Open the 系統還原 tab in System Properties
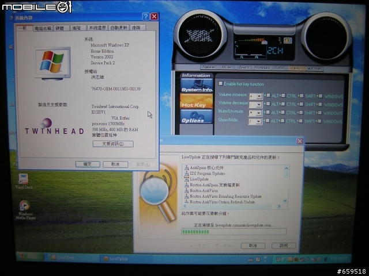The height and width of the screenshot is (276, 369). [97, 28]
